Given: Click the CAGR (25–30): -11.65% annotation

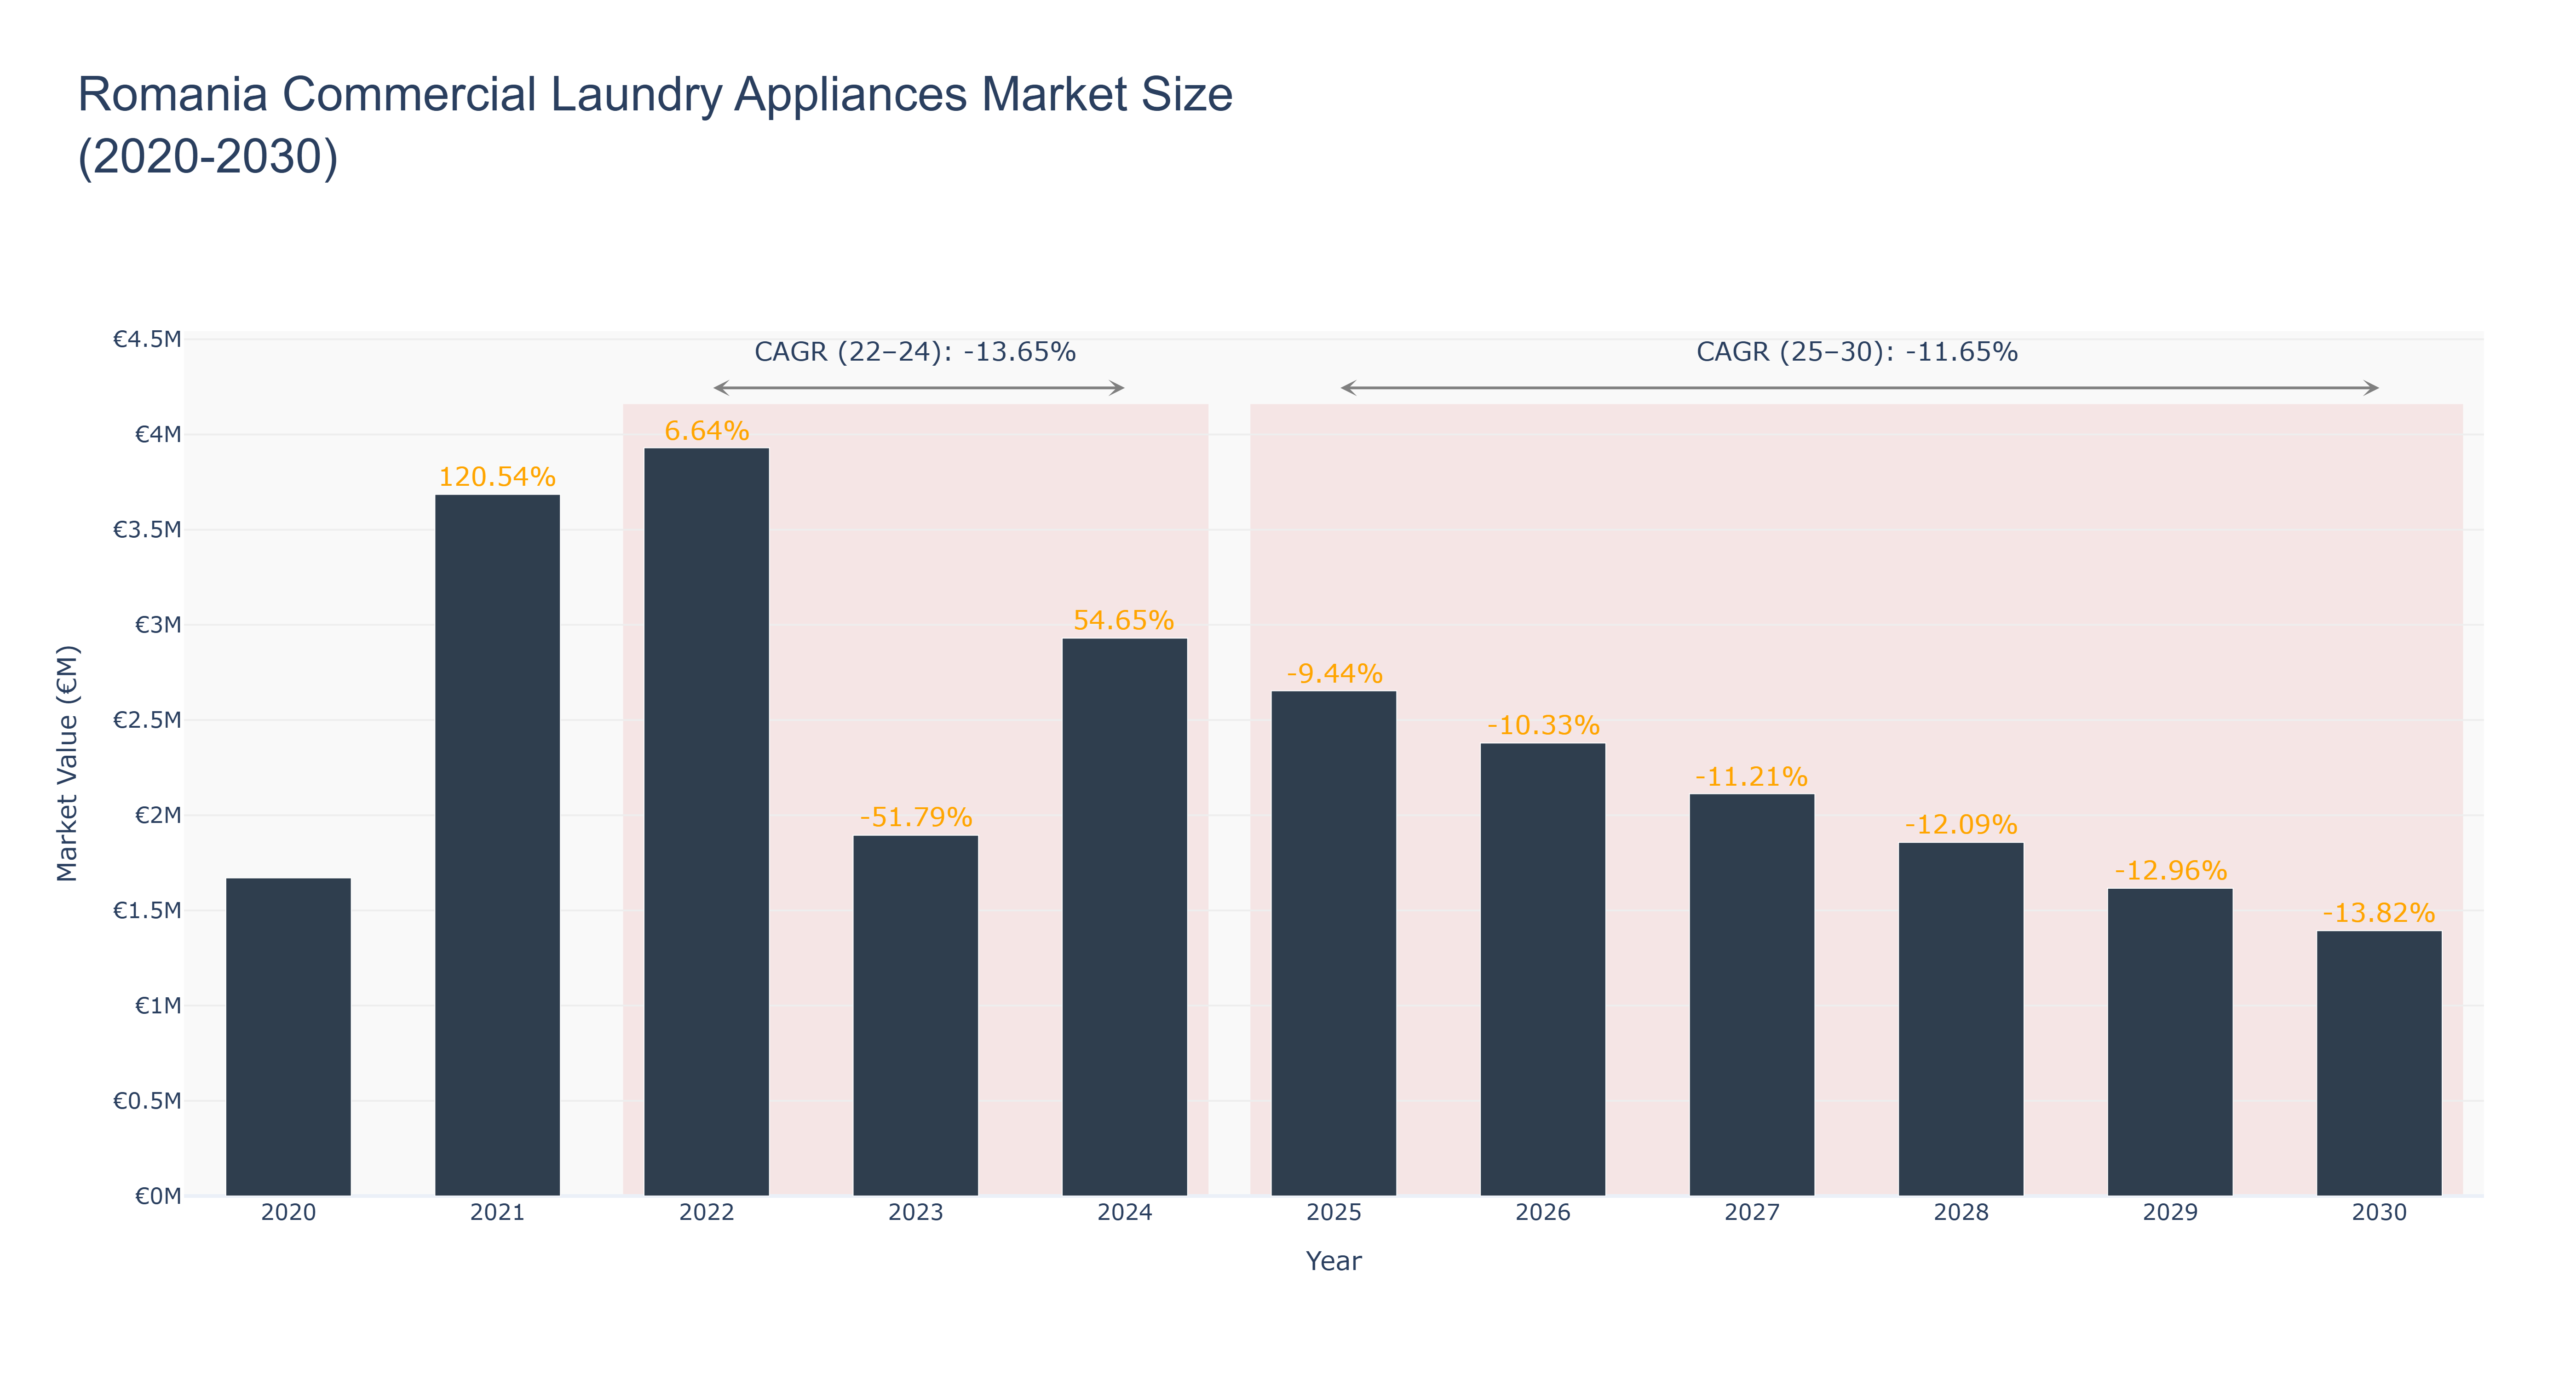Looking at the screenshot, I should tap(1857, 352).
